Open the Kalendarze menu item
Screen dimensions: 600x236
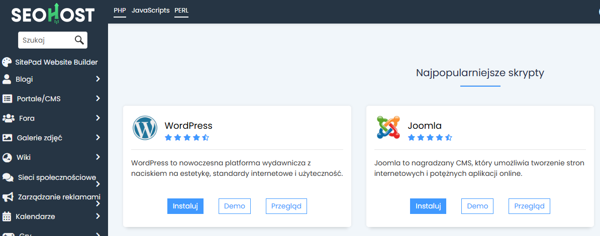pos(35,216)
